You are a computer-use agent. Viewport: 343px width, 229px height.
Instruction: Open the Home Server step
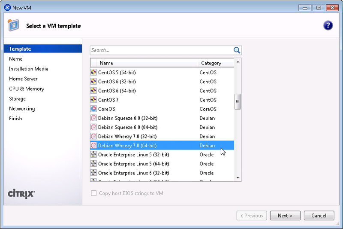tap(23, 79)
